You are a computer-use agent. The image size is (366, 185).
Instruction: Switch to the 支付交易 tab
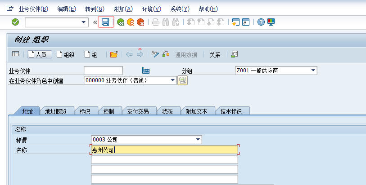138,111
